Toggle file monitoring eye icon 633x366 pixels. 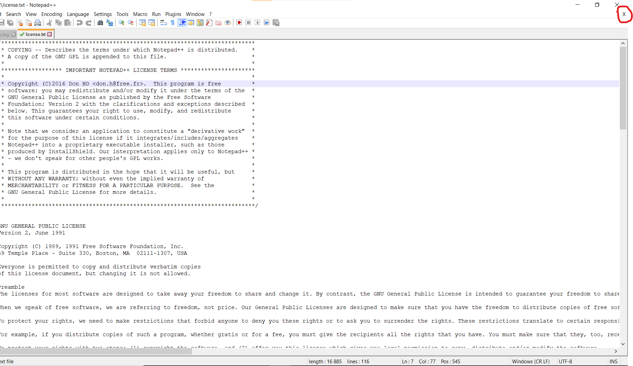[x=228, y=23]
